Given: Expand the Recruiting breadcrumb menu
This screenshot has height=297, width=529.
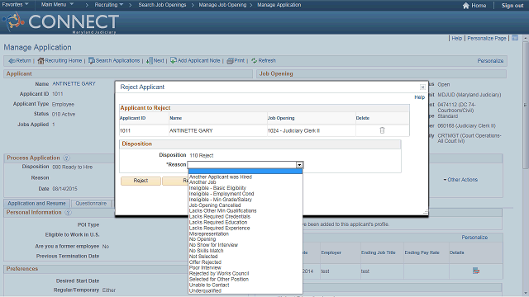Looking at the screenshot, I should (108, 5).
